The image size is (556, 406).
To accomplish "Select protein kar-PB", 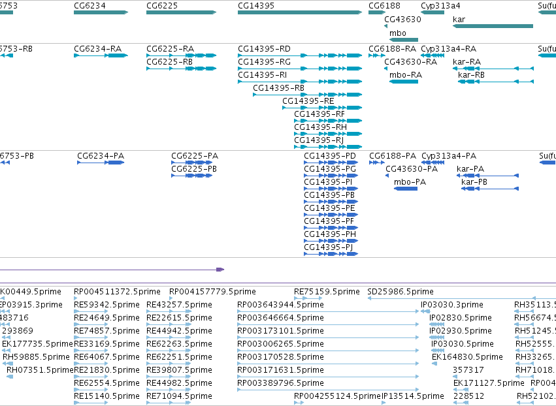I will pos(474,183).
